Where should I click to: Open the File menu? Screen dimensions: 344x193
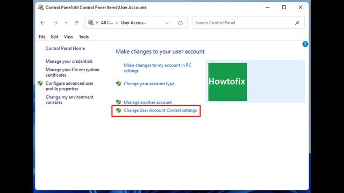coord(42,37)
